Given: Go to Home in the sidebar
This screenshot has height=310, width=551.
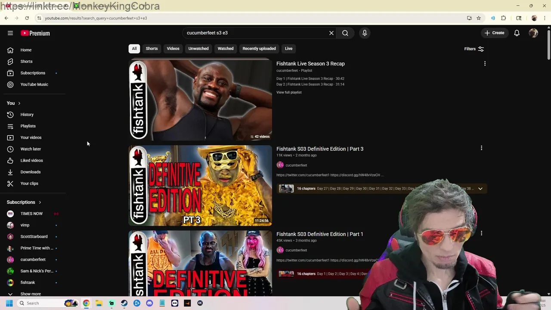Looking at the screenshot, I should click(x=34, y=50).
